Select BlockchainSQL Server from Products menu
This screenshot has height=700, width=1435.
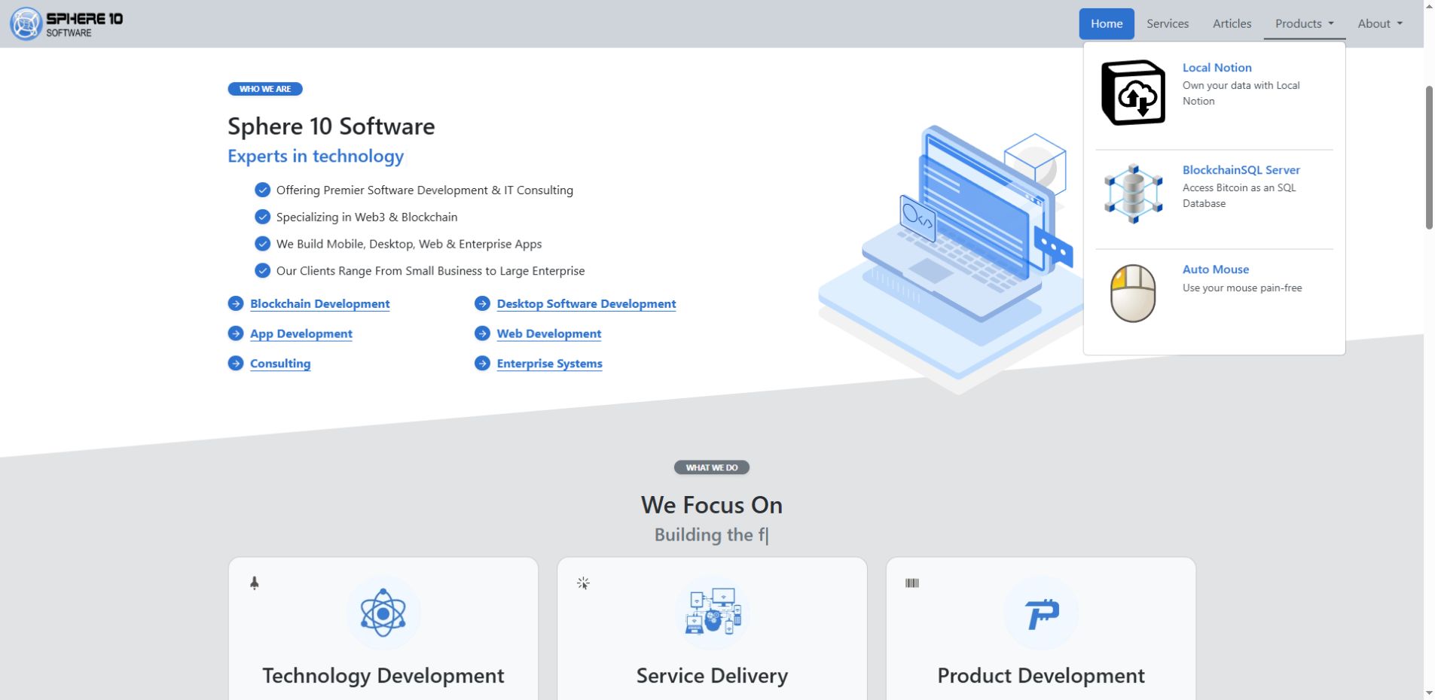[x=1241, y=170]
